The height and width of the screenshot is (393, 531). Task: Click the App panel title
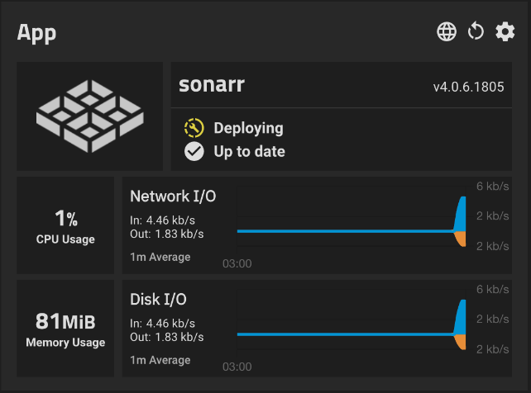pos(37,33)
